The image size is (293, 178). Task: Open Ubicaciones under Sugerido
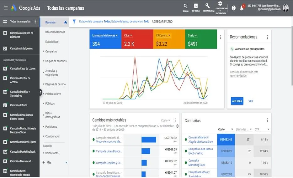pyautogui.click(x=52, y=153)
